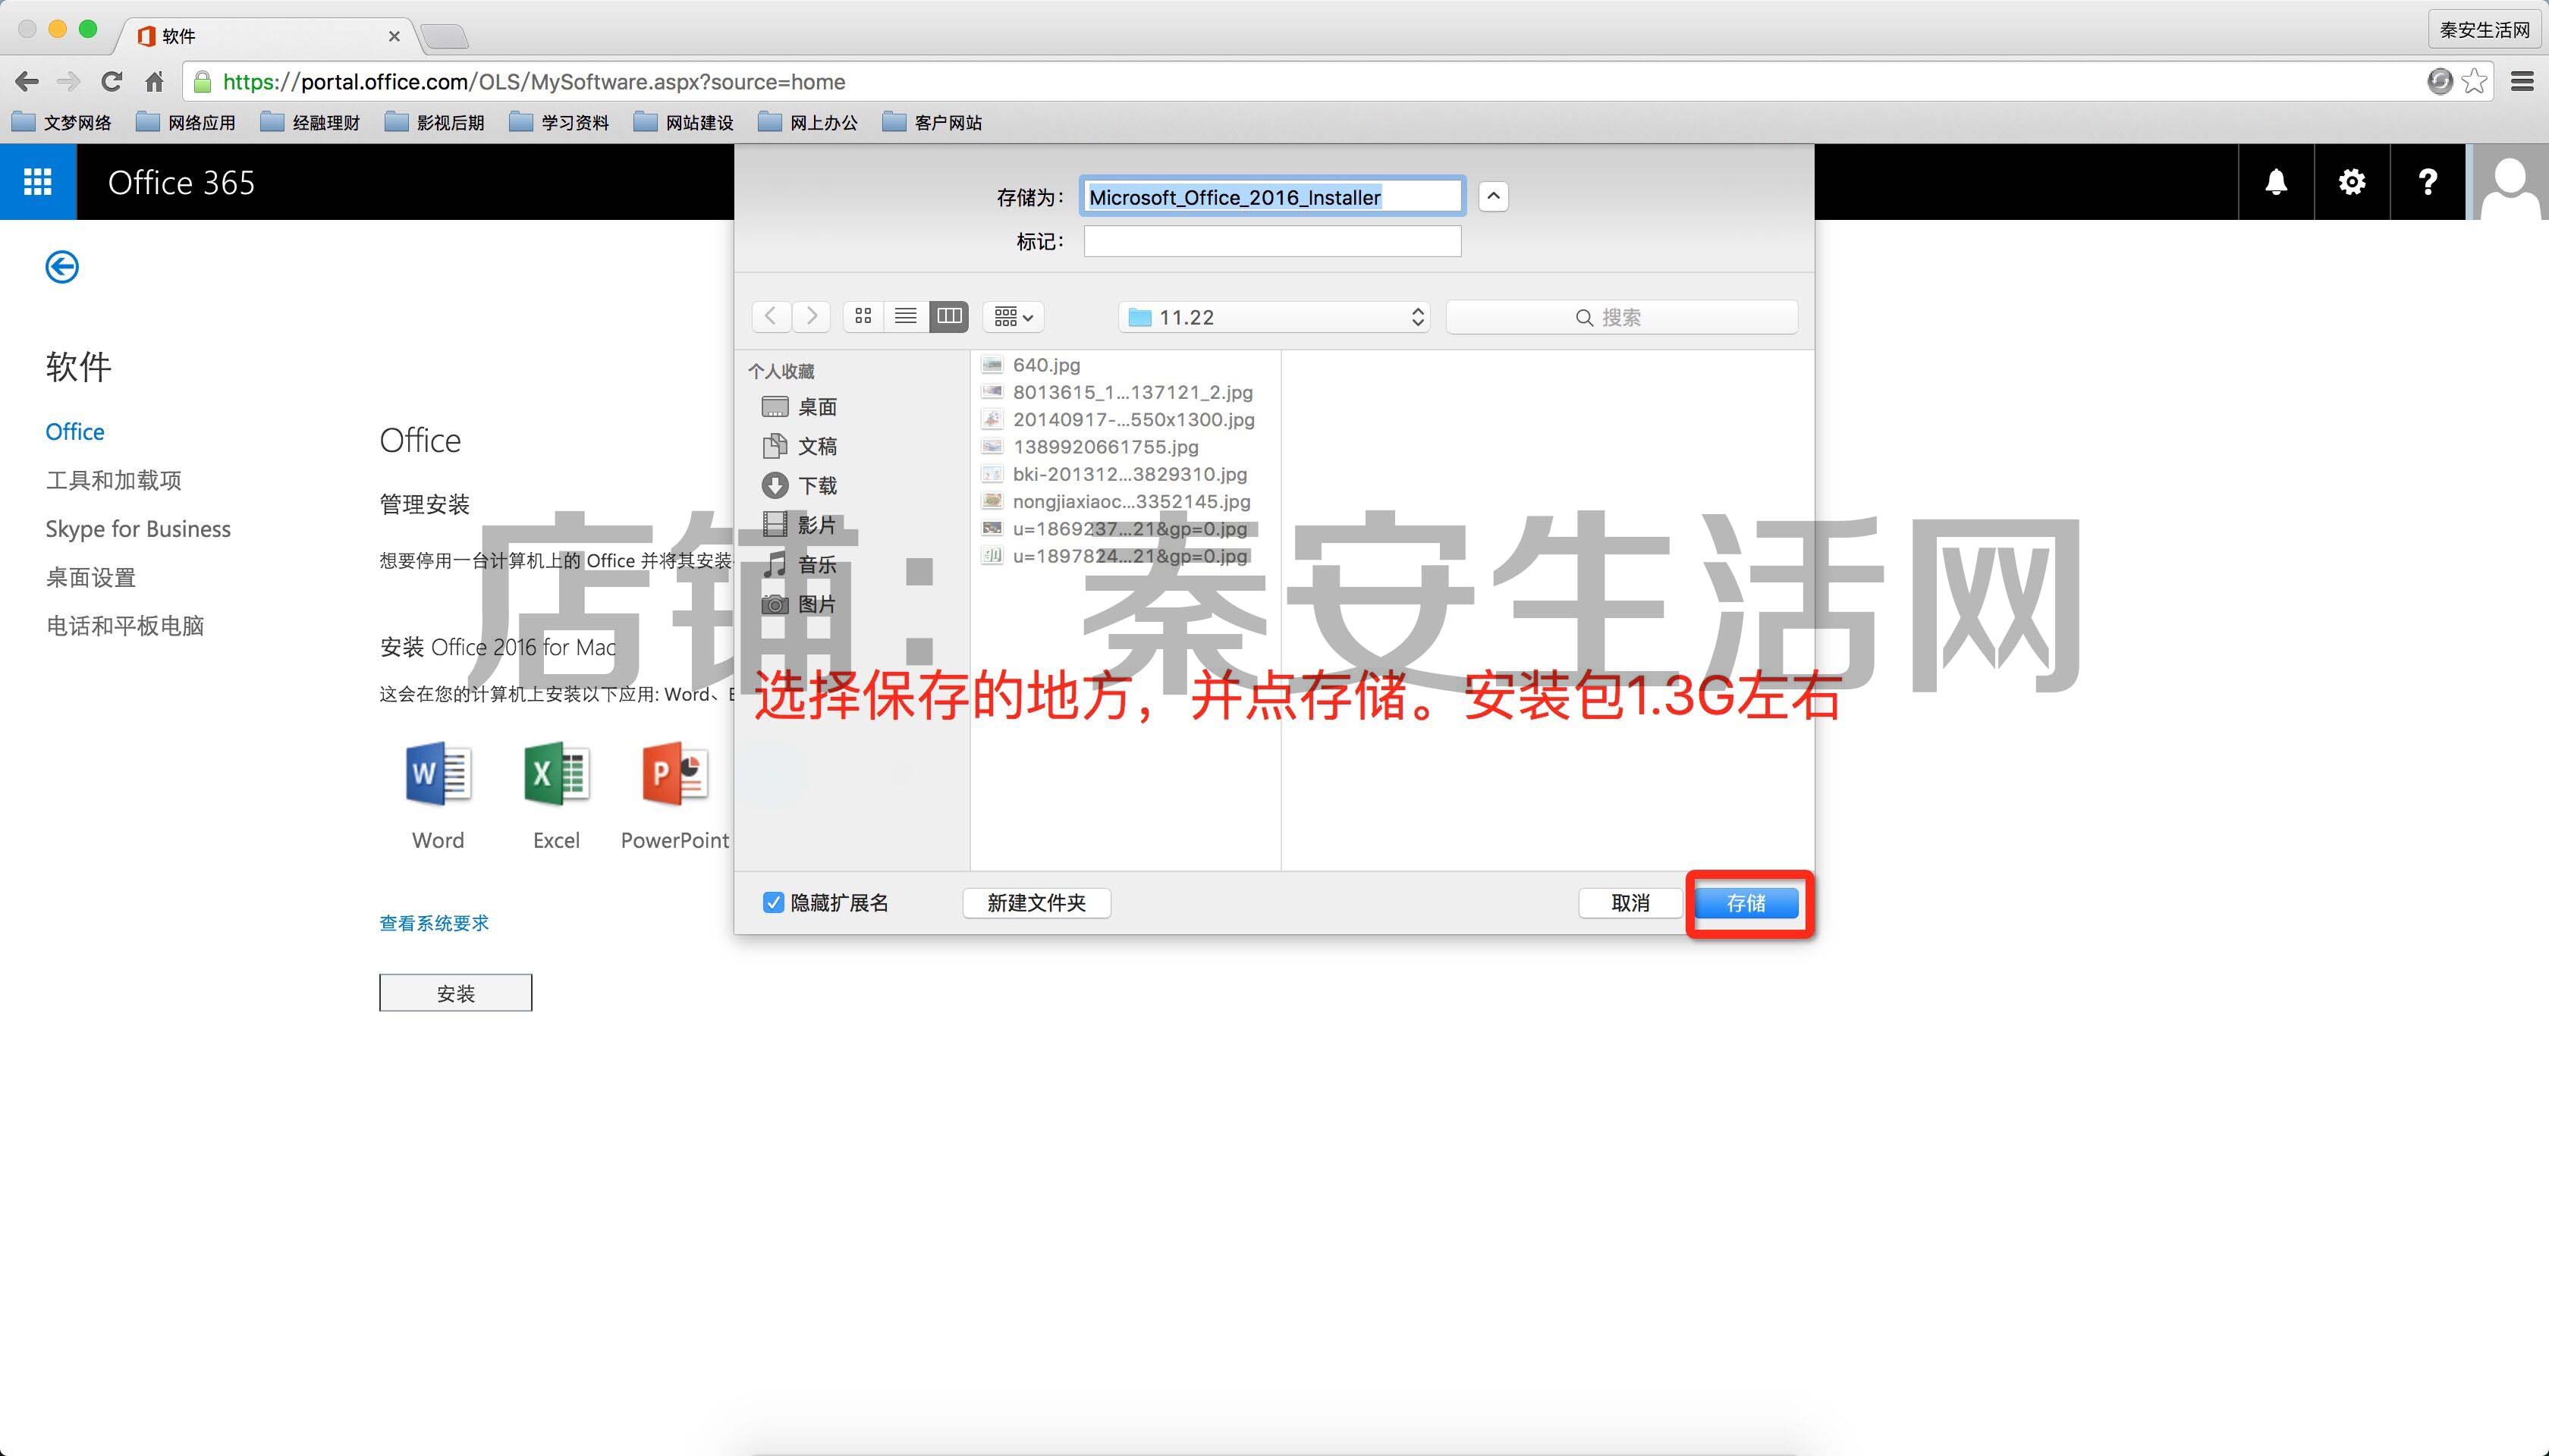Toggle the 隐藏扩展名 checkbox
Screen dimensions: 2549x1456
(x=773, y=903)
